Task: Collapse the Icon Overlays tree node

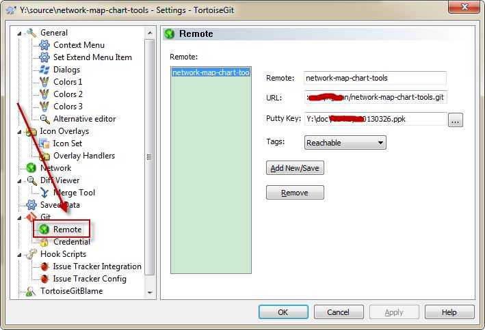Action: [19, 132]
